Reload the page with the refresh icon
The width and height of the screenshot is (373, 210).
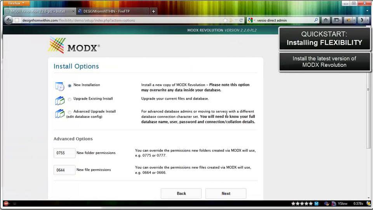241,20
